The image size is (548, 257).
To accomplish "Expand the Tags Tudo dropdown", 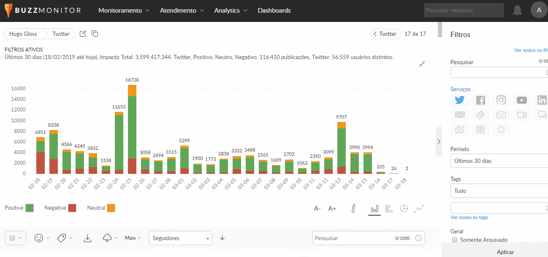I will (x=498, y=191).
